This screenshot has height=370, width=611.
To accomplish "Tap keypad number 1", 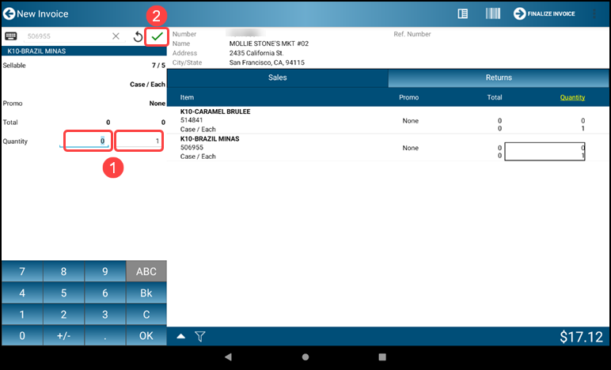I will (22, 314).
